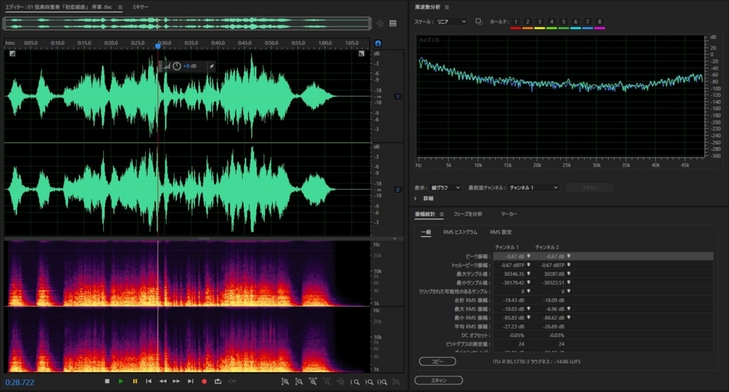Screen dimensions: 729x392
Task: Stop playback with the stop button
Action: [x=107, y=381]
